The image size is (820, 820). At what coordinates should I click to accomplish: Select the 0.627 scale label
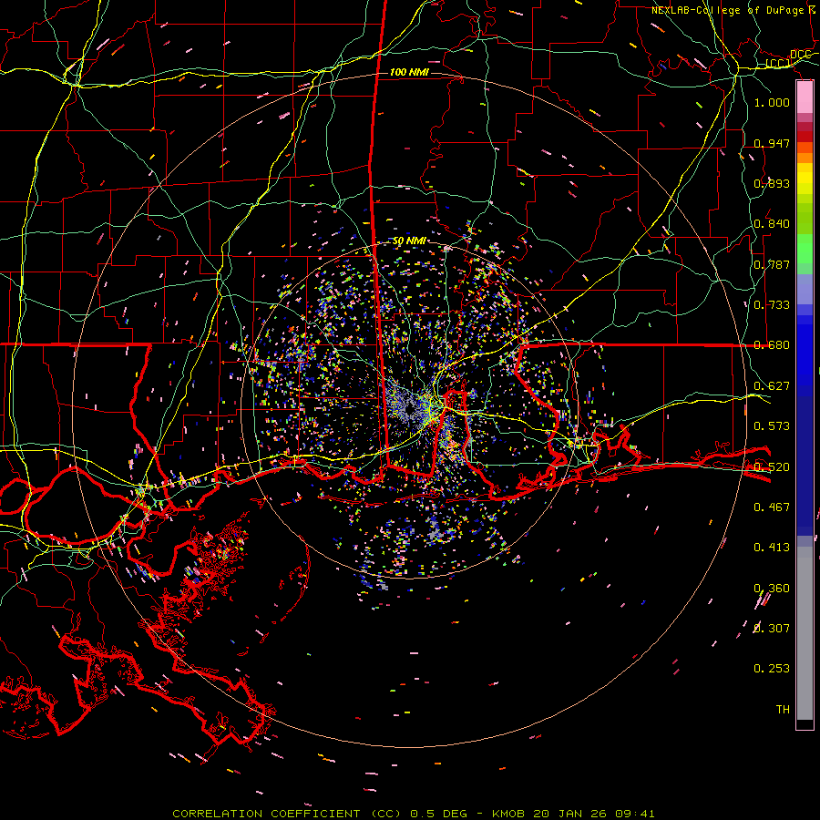click(772, 386)
